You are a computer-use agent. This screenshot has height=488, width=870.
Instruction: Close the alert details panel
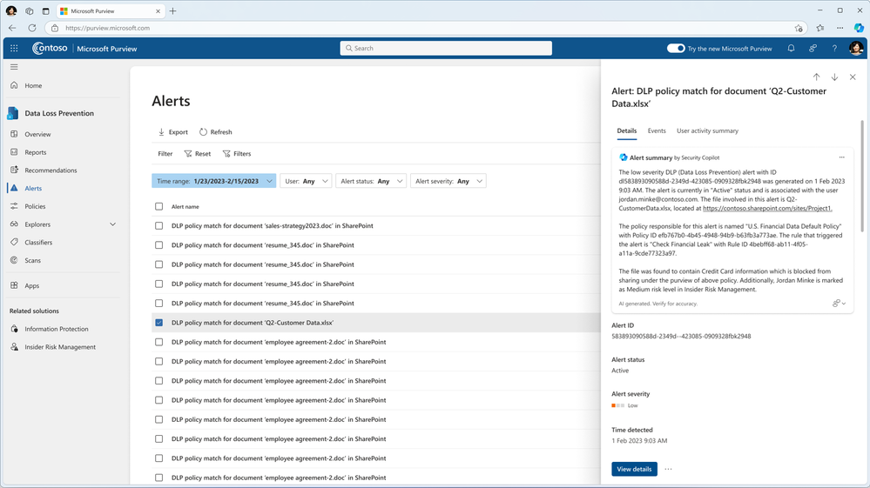coord(853,77)
